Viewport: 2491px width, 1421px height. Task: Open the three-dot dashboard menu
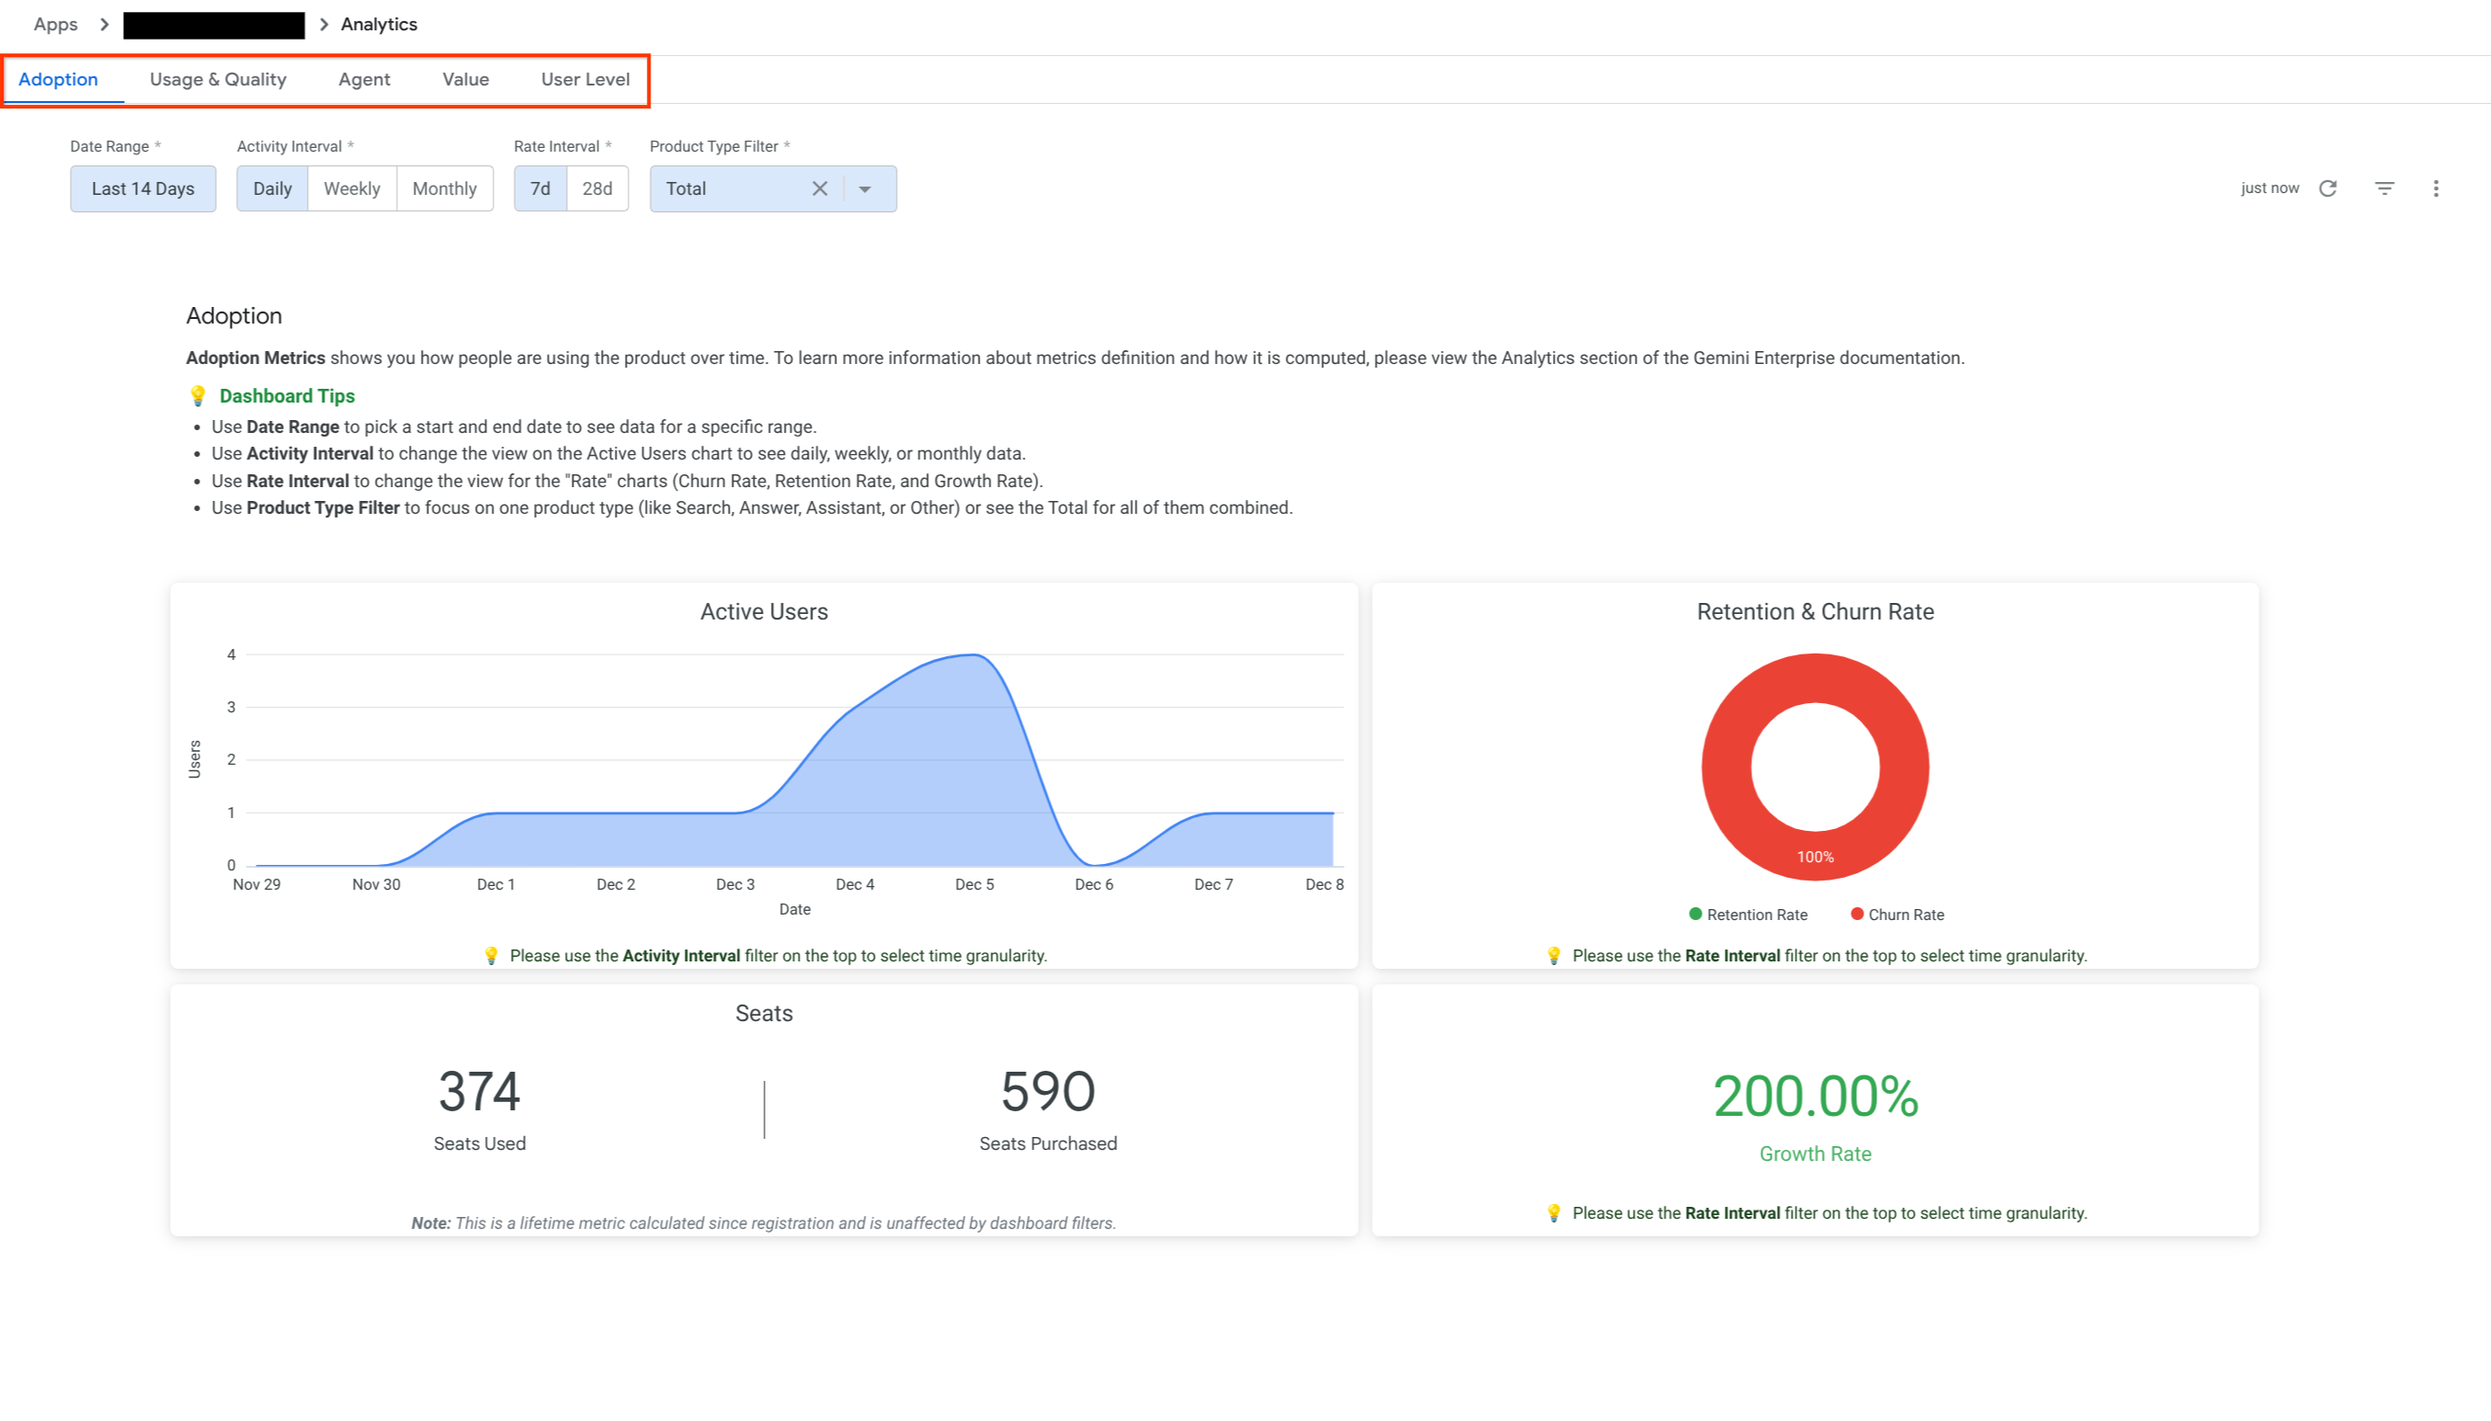[x=2437, y=188]
